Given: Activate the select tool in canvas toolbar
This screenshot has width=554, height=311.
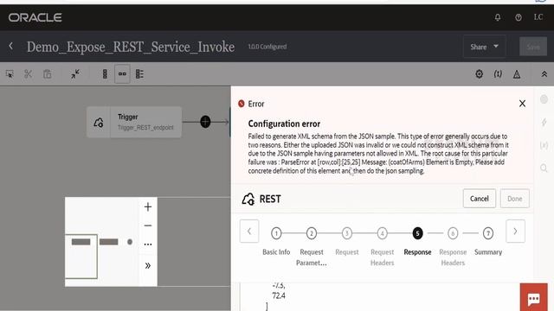Looking at the screenshot, I should (x=10, y=74).
